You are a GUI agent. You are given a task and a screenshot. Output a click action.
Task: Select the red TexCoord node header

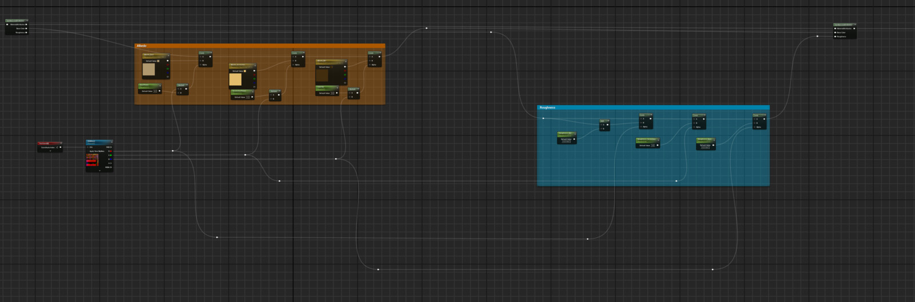pyautogui.click(x=50, y=144)
